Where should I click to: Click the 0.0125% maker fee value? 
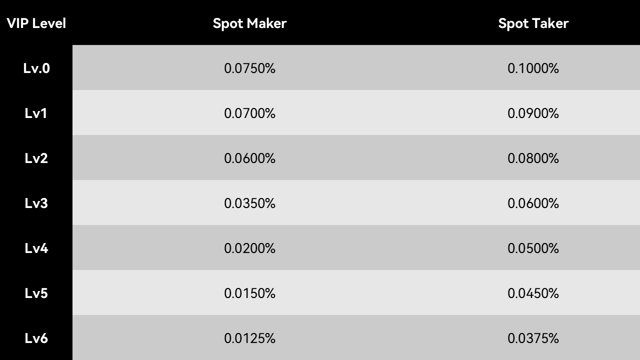click(249, 338)
